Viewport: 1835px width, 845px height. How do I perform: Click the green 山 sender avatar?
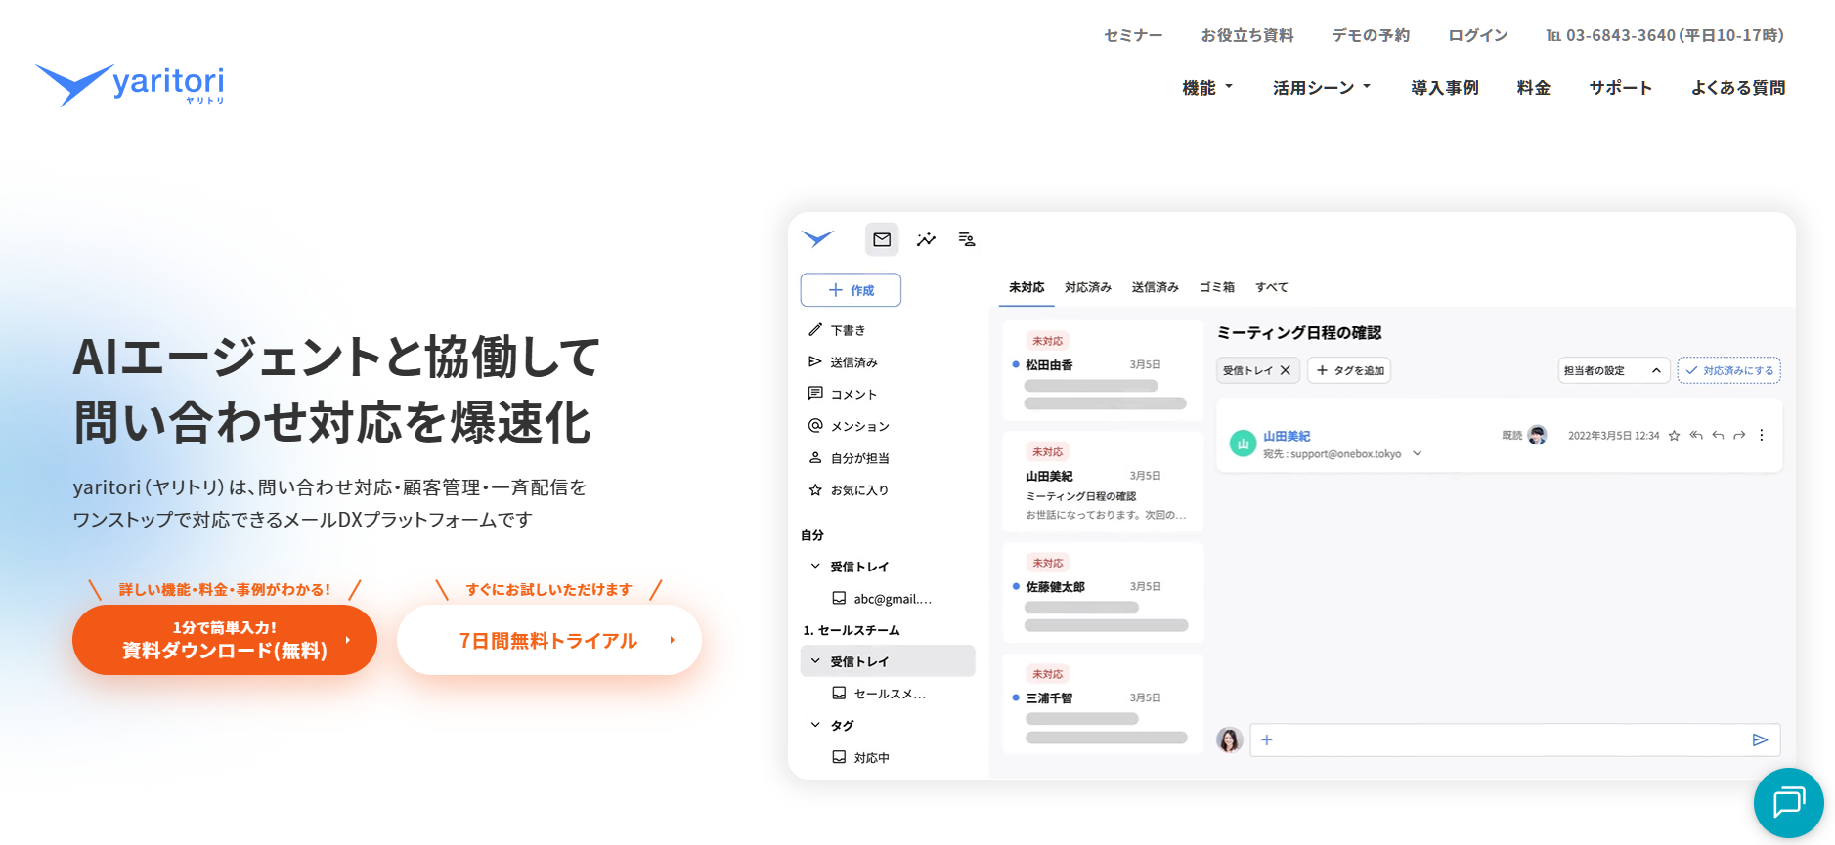tap(1243, 444)
